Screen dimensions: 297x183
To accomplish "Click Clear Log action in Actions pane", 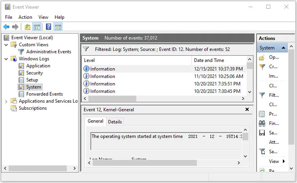I will point(273,86).
